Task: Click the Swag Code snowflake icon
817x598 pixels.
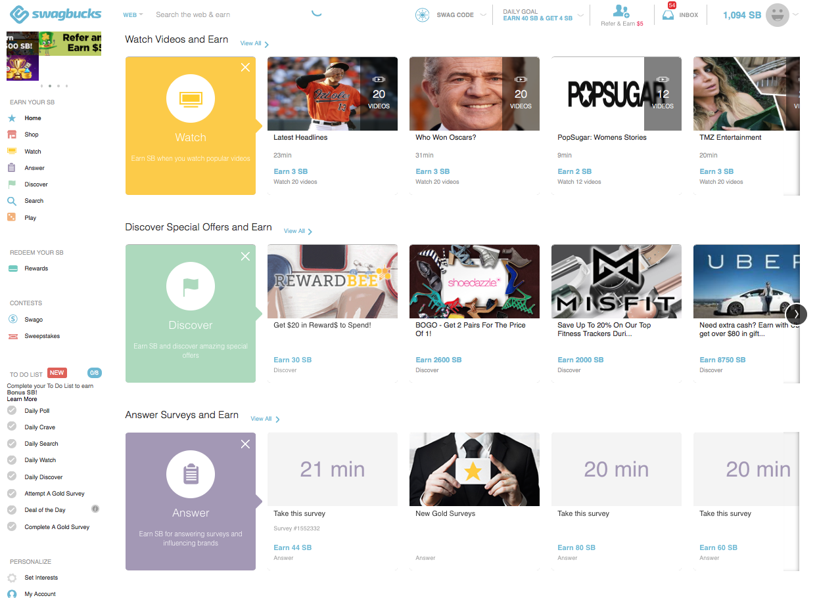Action: coord(423,15)
